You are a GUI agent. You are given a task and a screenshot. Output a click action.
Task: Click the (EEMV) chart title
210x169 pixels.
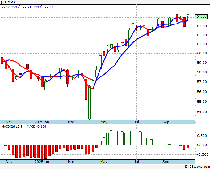tap(8, 2)
